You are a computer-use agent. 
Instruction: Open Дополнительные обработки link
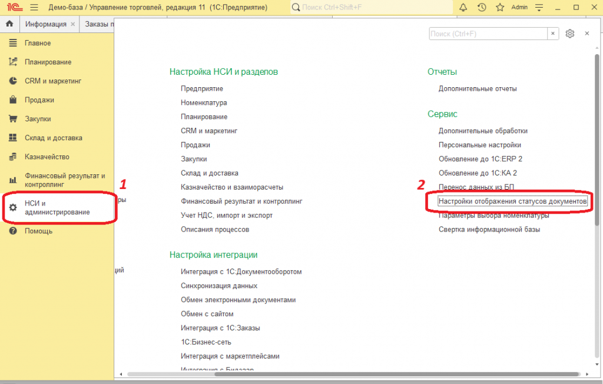coord(483,131)
